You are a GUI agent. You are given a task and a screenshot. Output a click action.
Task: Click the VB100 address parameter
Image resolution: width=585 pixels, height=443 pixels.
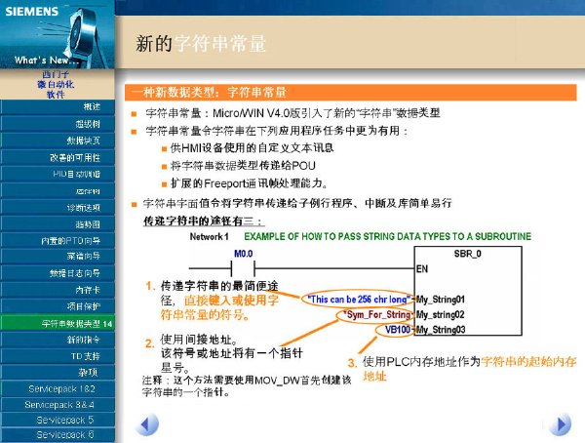pyautogui.click(x=398, y=330)
